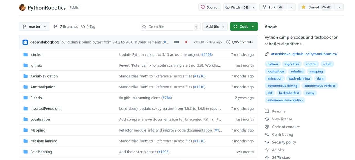Click the folder icon beside PathPlanning
Image resolution: width=355 pixels, height=160 pixels.
pos(25,151)
